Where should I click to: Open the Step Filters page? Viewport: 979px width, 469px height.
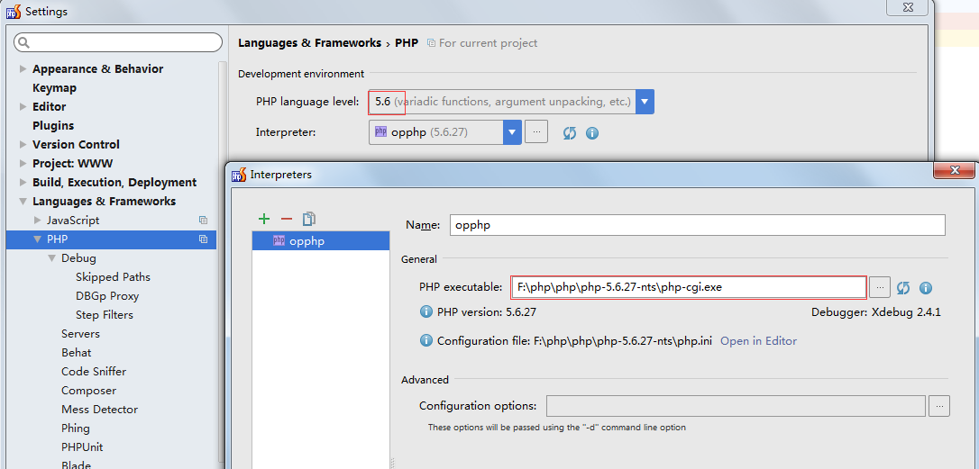coord(105,314)
